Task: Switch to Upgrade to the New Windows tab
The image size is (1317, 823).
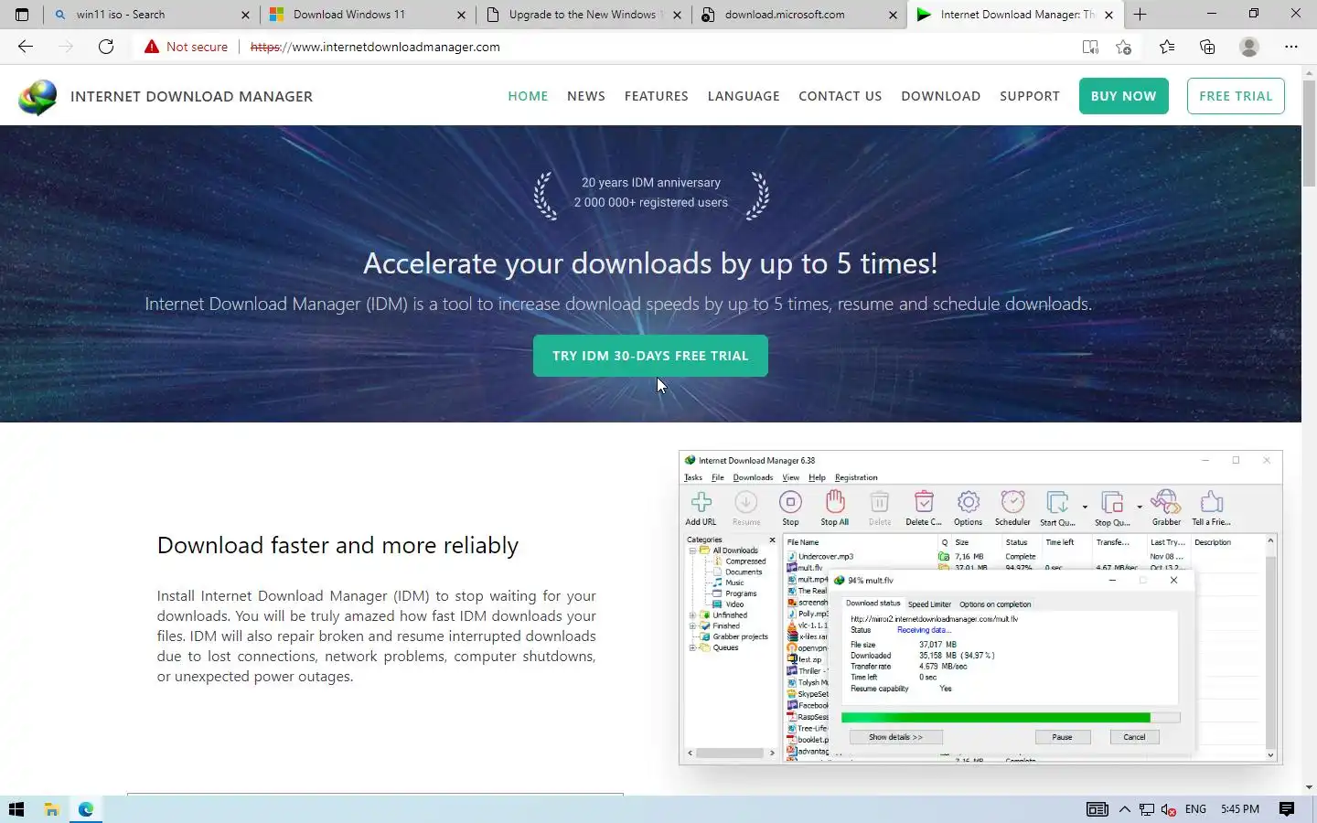Action: 584,15
